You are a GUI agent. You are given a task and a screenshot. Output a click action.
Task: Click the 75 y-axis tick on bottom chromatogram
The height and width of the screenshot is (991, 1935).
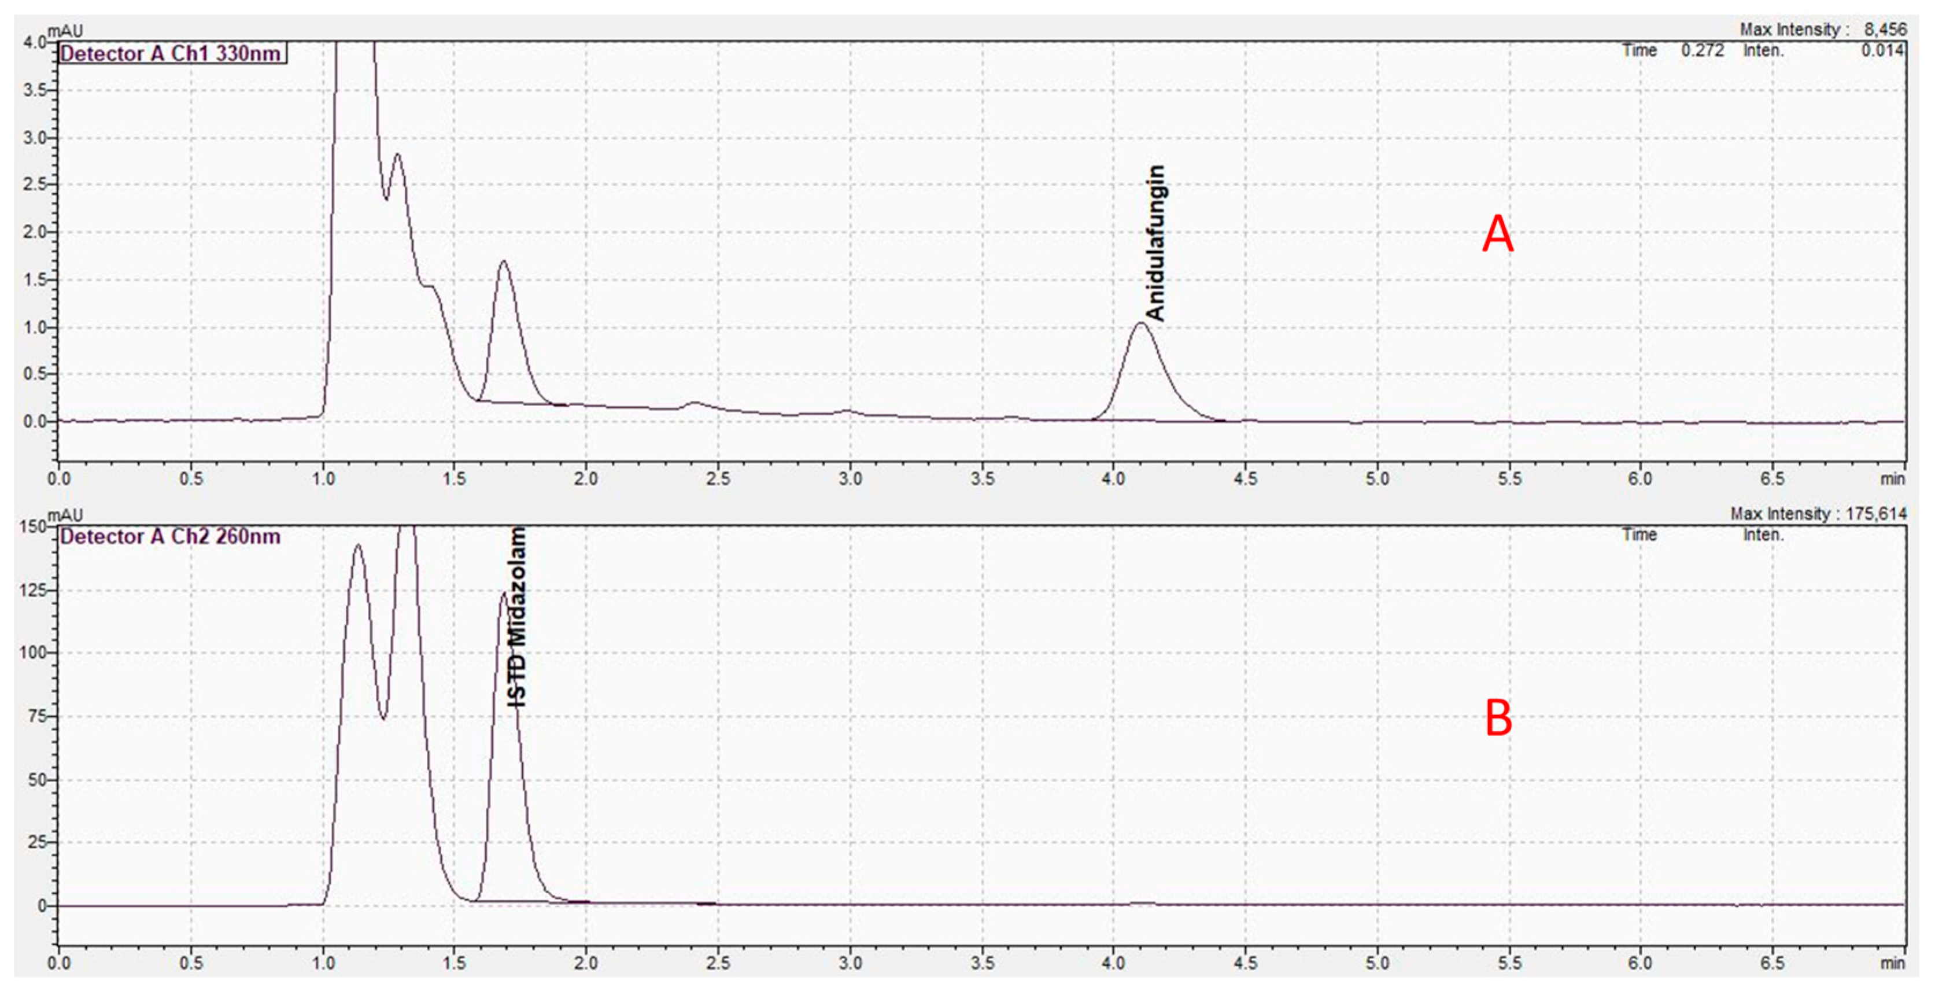(x=38, y=716)
